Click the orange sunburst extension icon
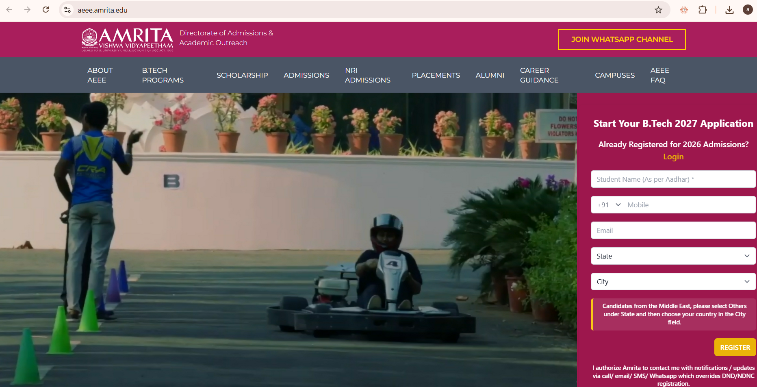The height and width of the screenshot is (387, 757). tap(684, 10)
